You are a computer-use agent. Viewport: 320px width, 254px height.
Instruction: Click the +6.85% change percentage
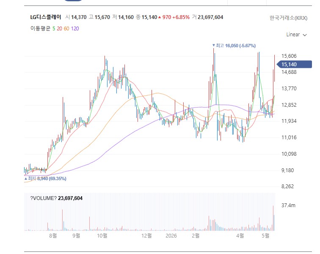click(181, 17)
